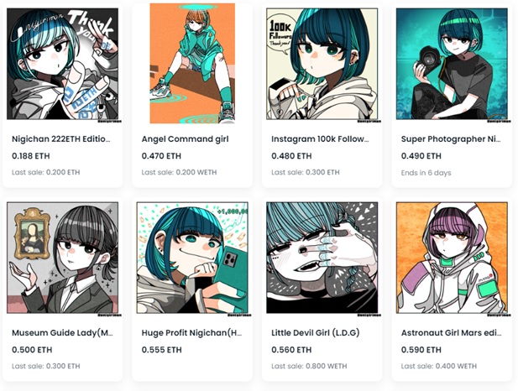Click the 0.188 ETH price label

pos(31,156)
